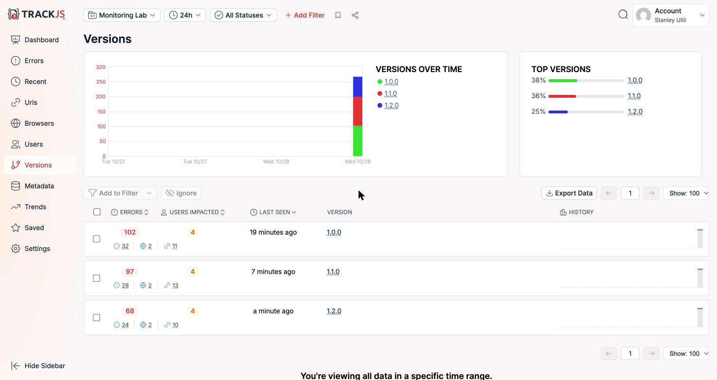
Task: Check the box for version 1.2.0 row
Action: (96, 317)
